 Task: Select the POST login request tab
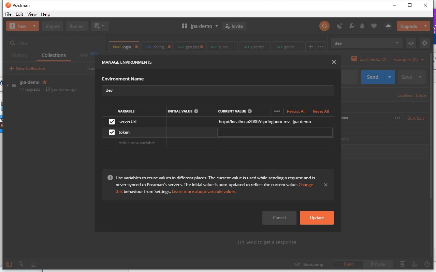(125, 47)
